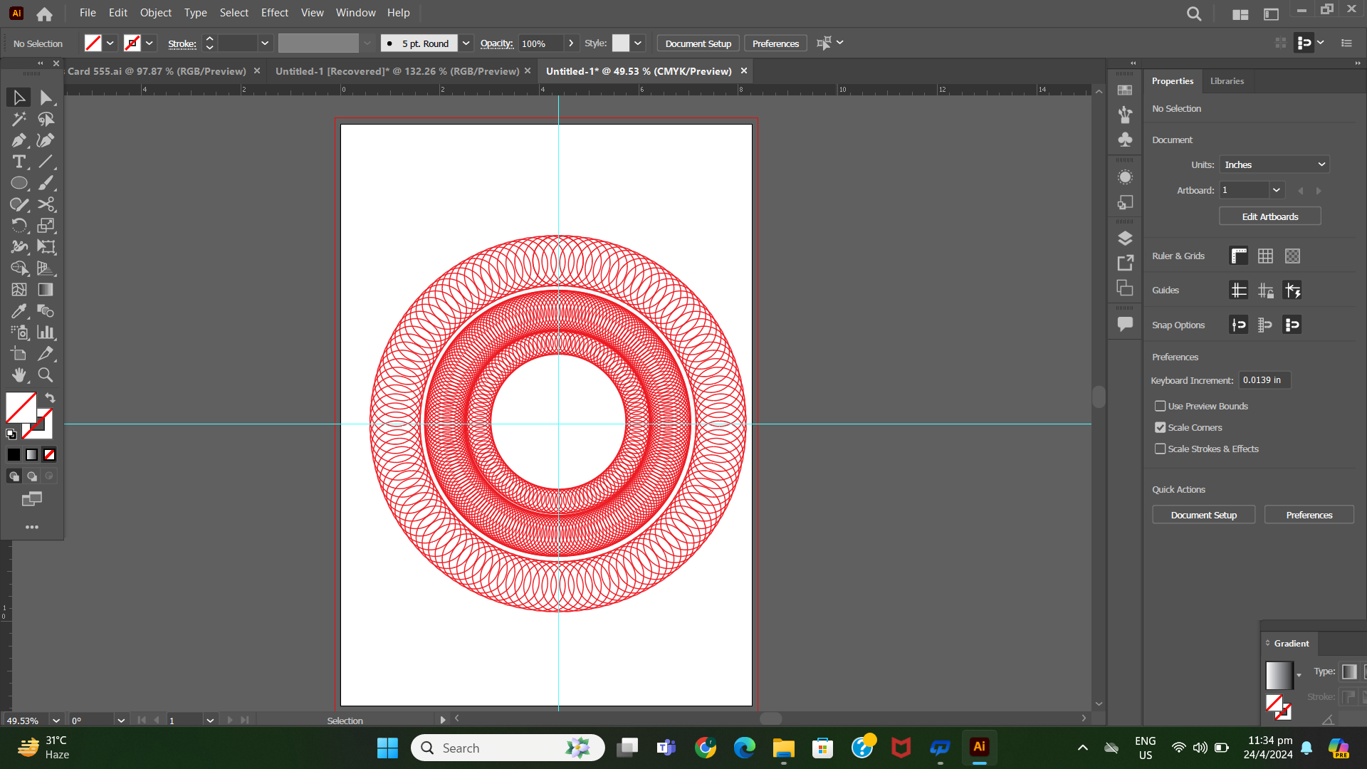Image resolution: width=1367 pixels, height=769 pixels.
Task: Open the zoom level dropdown at 49.53%
Action: tap(56, 721)
